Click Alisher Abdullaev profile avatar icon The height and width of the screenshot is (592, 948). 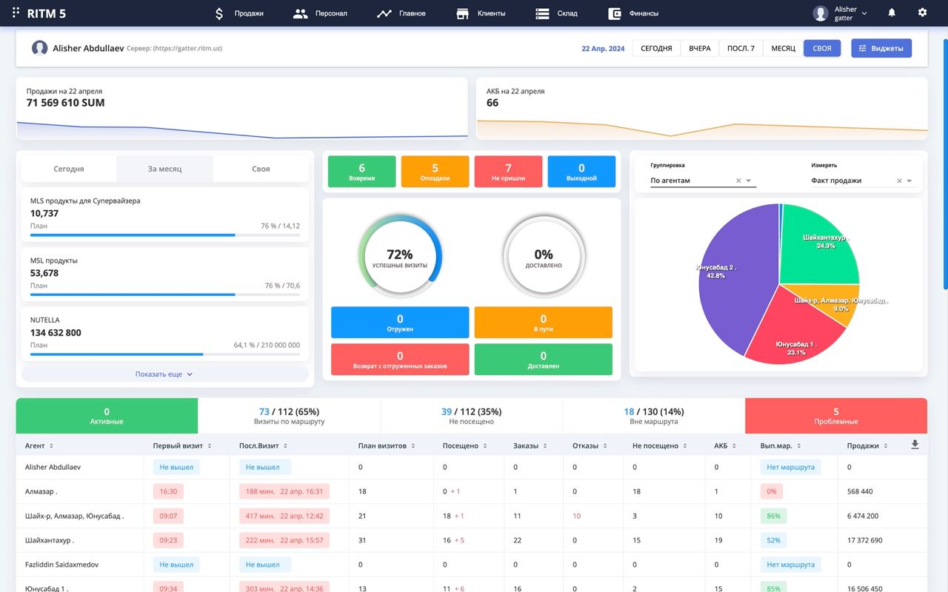[x=39, y=48]
